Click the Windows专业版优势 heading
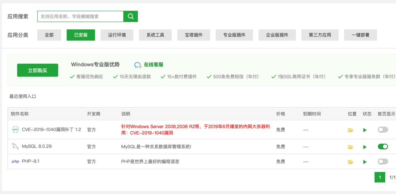396x194 pixels. tap(95, 65)
